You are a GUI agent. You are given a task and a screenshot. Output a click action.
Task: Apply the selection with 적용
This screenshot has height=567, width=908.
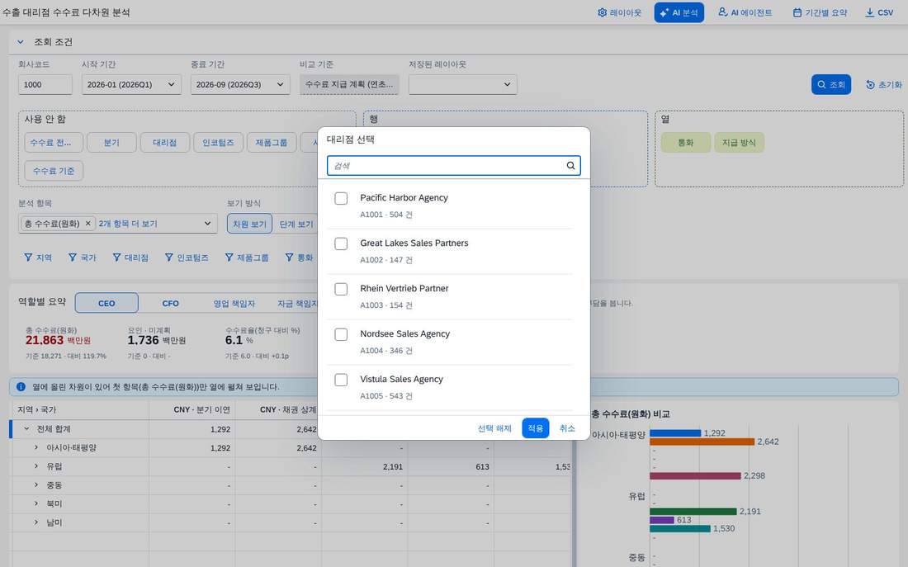click(535, 428)
